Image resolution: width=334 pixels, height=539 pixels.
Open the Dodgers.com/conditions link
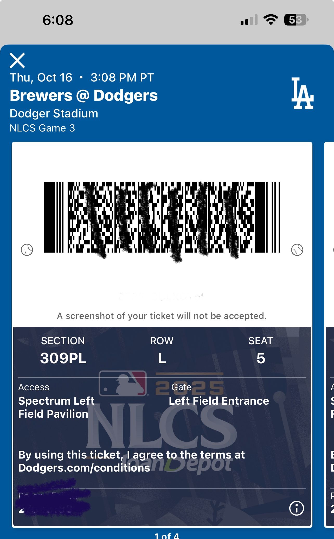click(84, 468)
